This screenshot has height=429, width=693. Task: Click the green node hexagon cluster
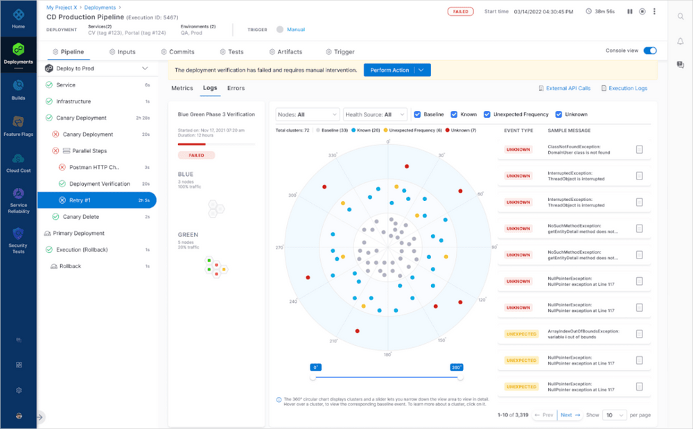pyautogui.click(x=216, y=266)
